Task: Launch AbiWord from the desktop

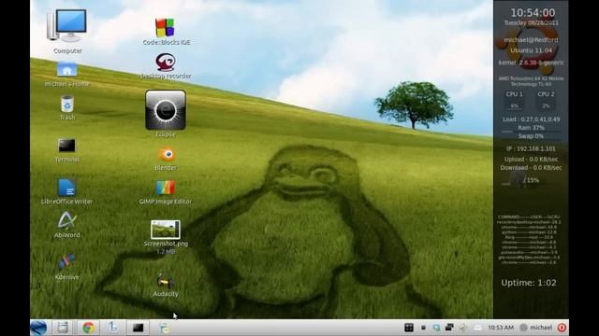Action: pyautogui.click(x=66, y=220)
